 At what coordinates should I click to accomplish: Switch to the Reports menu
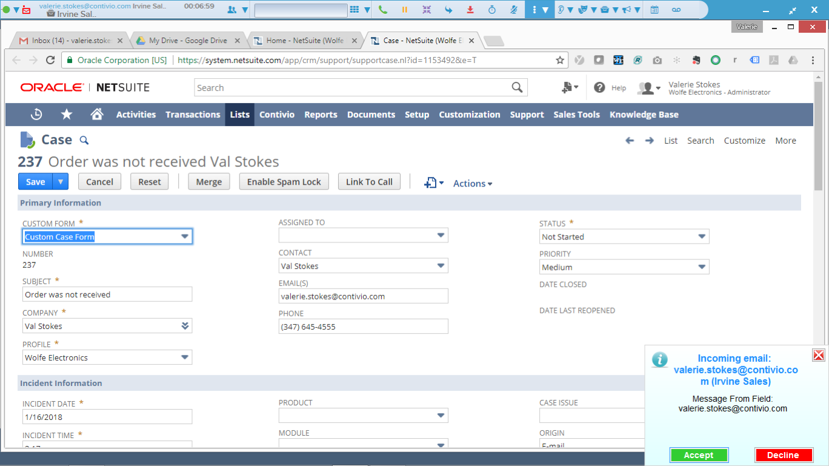coord(321,115)
